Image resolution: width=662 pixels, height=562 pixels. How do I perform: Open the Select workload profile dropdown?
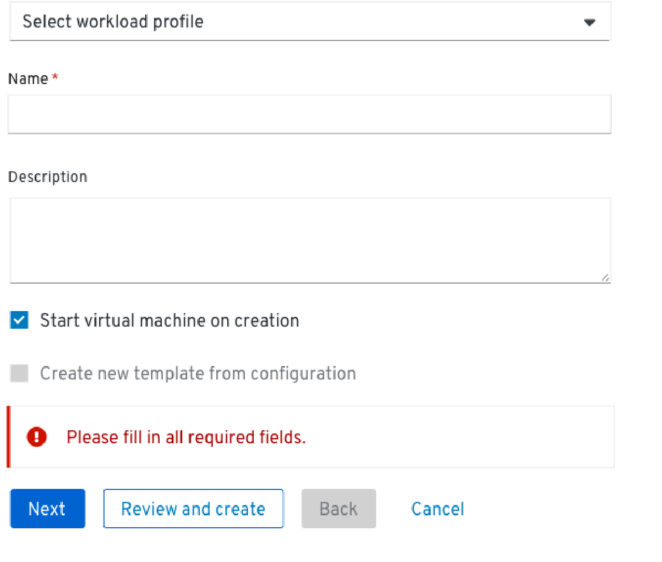point(309,22)
